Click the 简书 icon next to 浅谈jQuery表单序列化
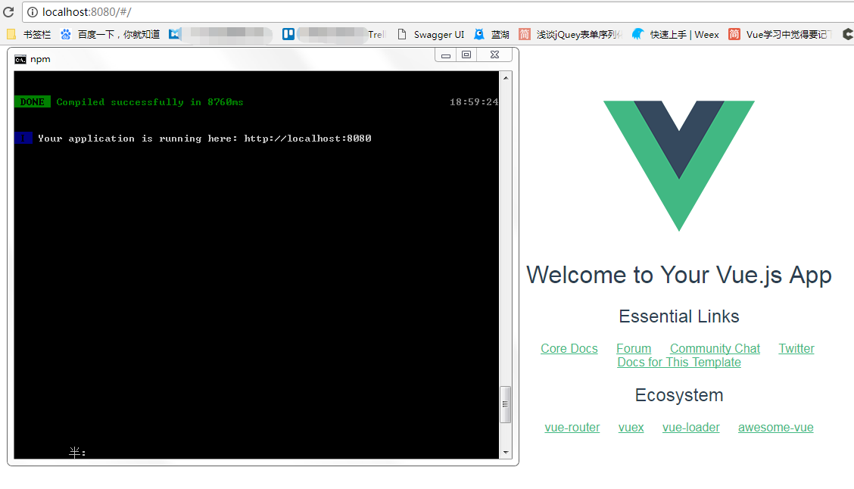The image size is (854, 489). 524,34
